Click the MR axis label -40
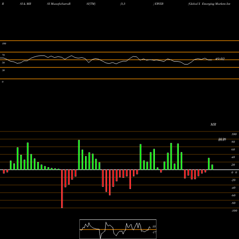Viewport: 239px width, 239px height. click(233, 188)
